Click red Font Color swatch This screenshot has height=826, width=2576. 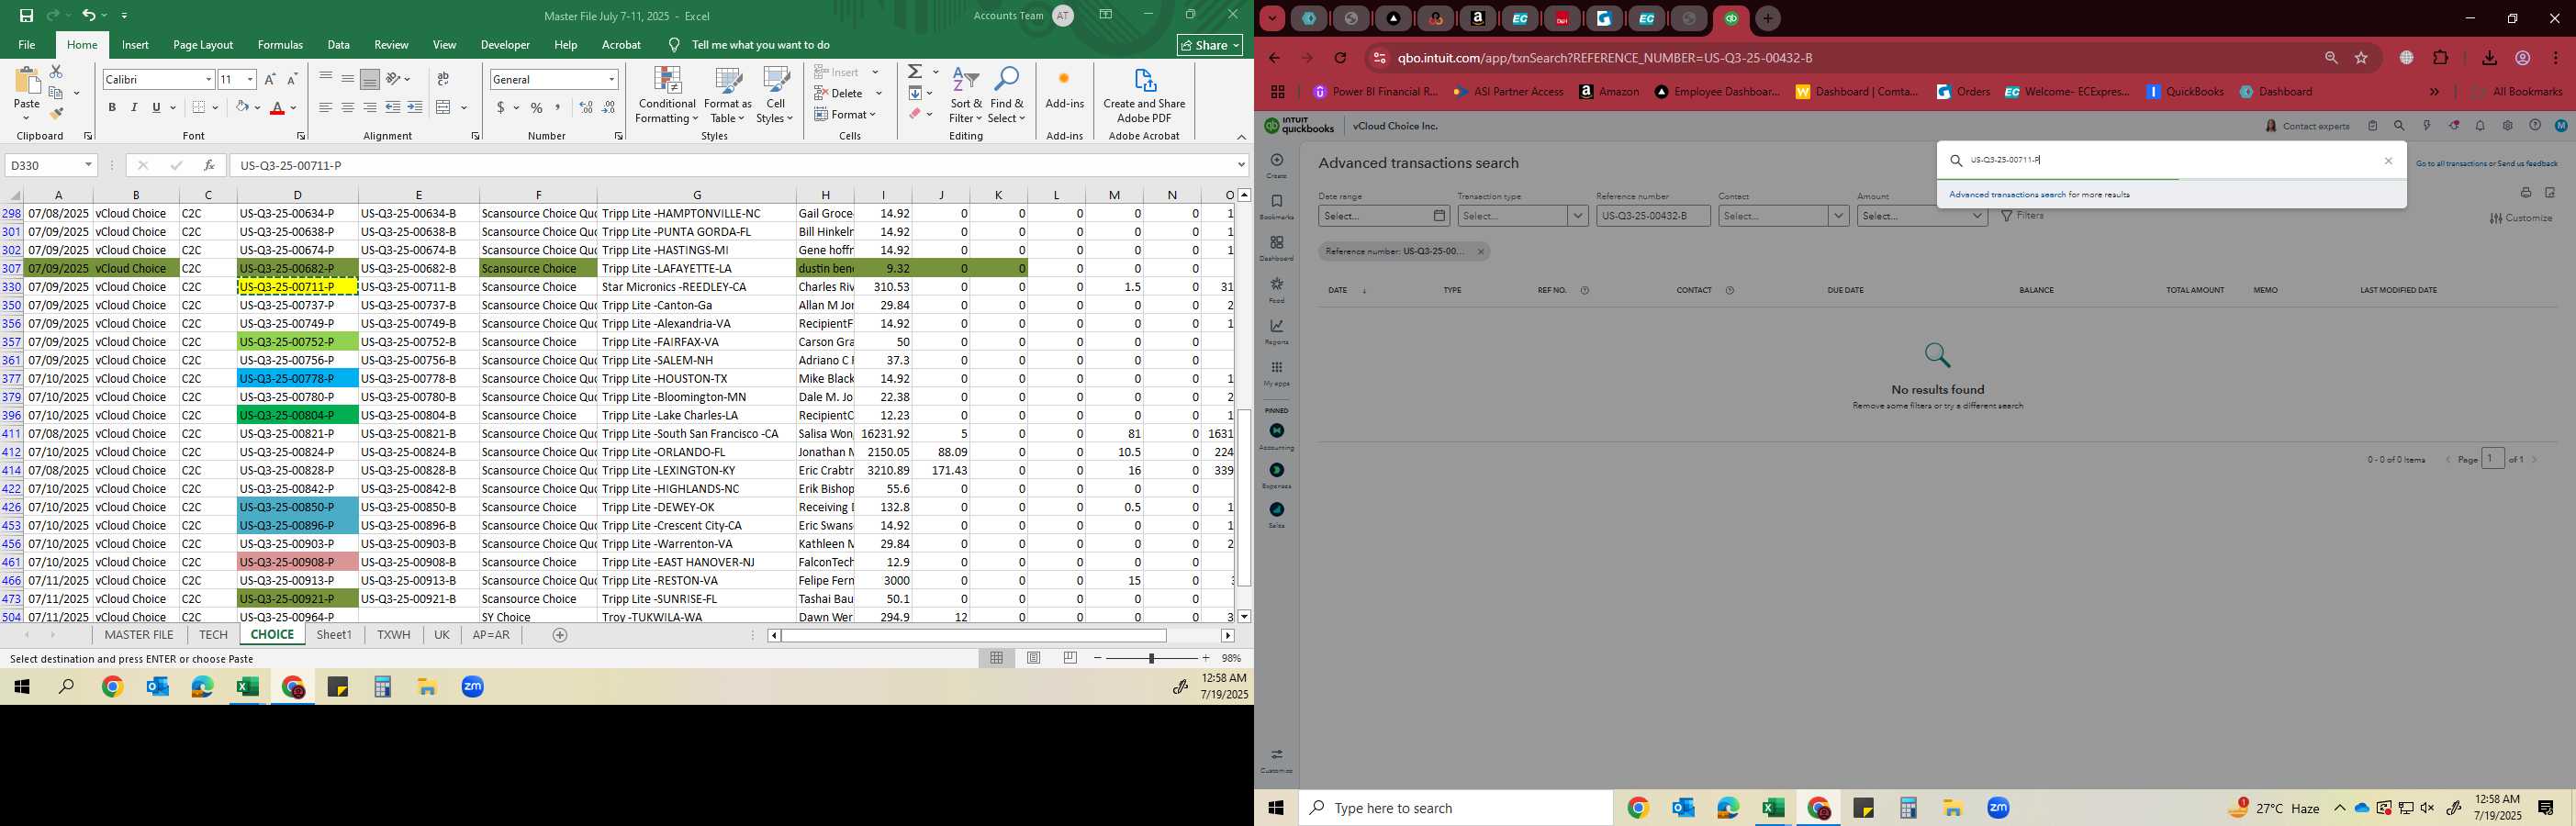pos(278,108)
